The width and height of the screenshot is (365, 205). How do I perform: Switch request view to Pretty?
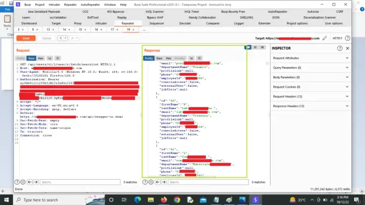pos(20,58)
